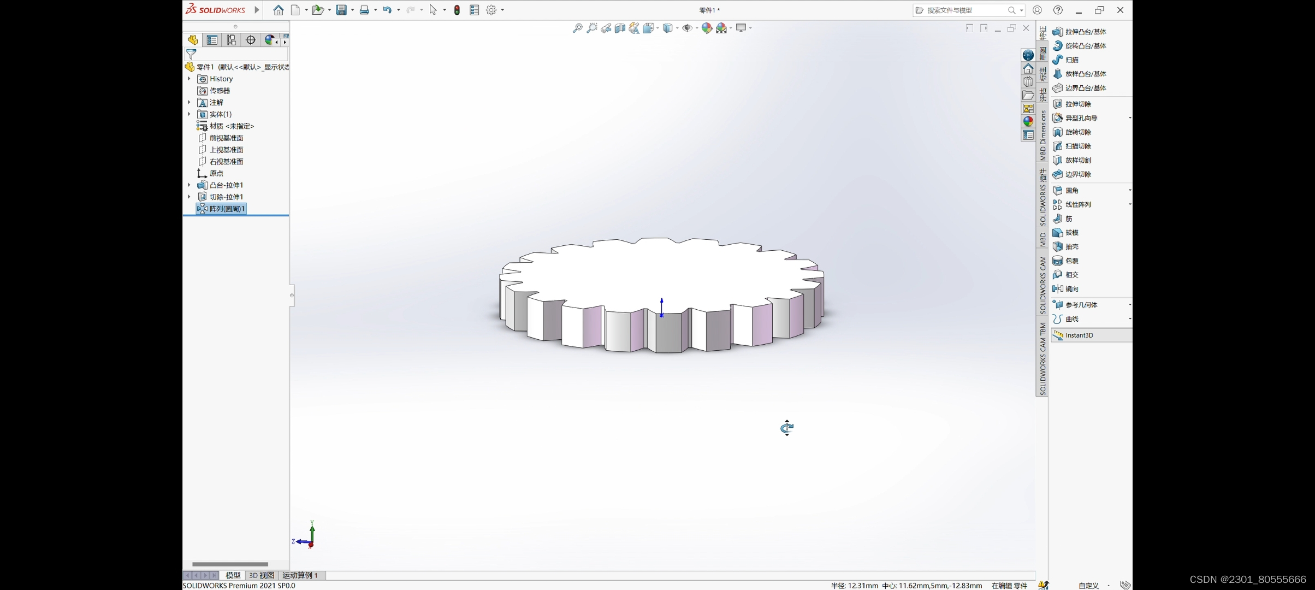Screen dimensions: 1315x590
Task: Select the Revolved Boss (旋转凸台/基体) tool
Action: click(1085, 46)
